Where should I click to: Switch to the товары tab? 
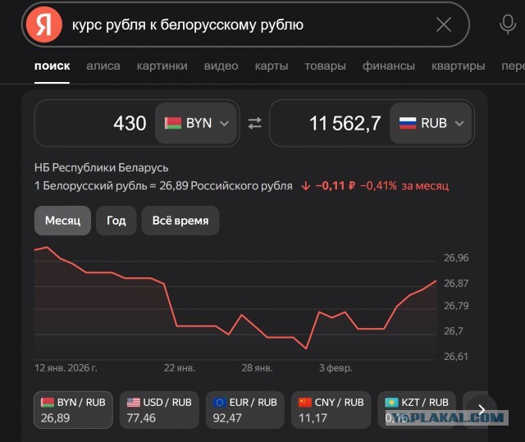click(x=326, y=66)
